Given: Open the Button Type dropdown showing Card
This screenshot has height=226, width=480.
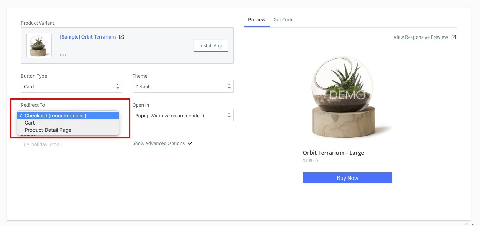Looking at the screenshot, I should point(69,86).
